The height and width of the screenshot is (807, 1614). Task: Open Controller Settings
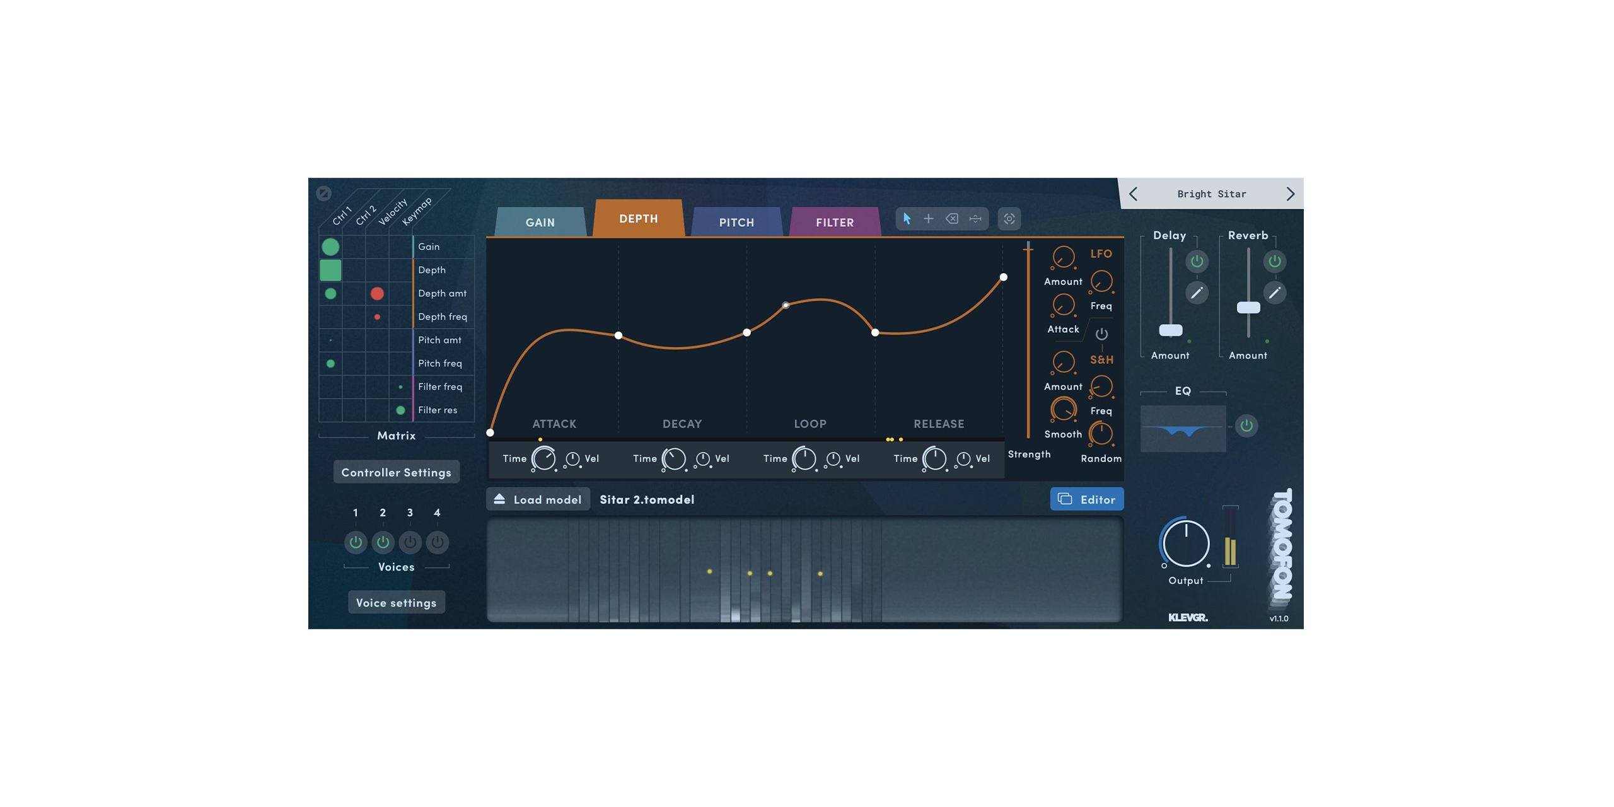click(x=396, y=472)
